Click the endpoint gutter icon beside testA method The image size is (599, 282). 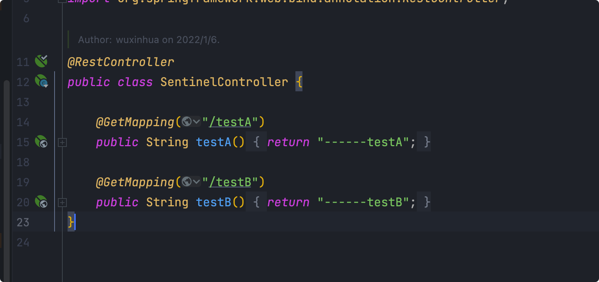coord(41,141)
